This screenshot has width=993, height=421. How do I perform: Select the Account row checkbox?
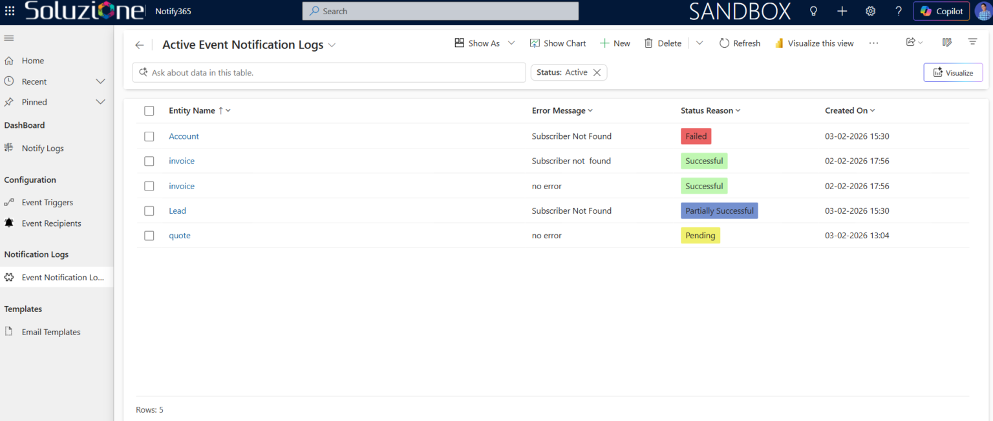(149, 136)
